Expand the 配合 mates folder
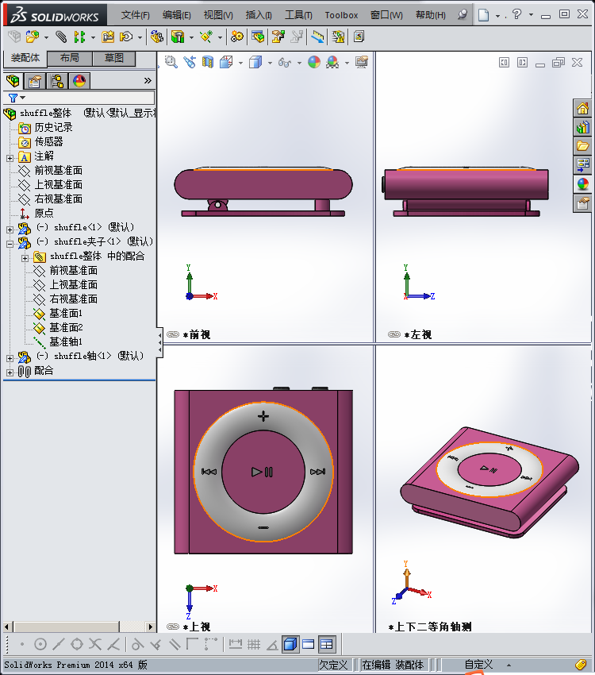Screen dimensions: 595x675 pyautogui.click(x=10, y=372)
